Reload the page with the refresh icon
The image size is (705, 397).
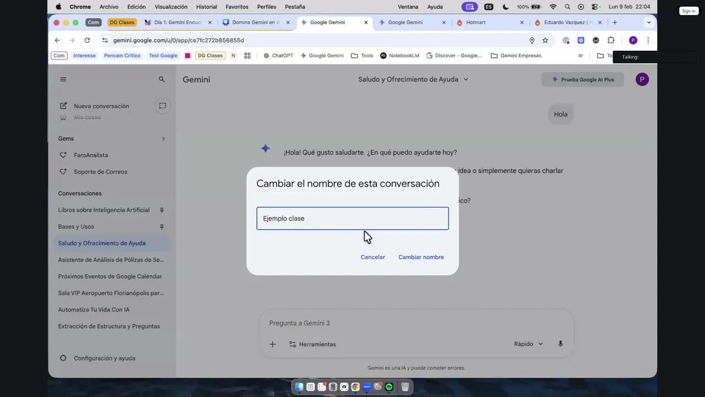(x=87, y=40)
